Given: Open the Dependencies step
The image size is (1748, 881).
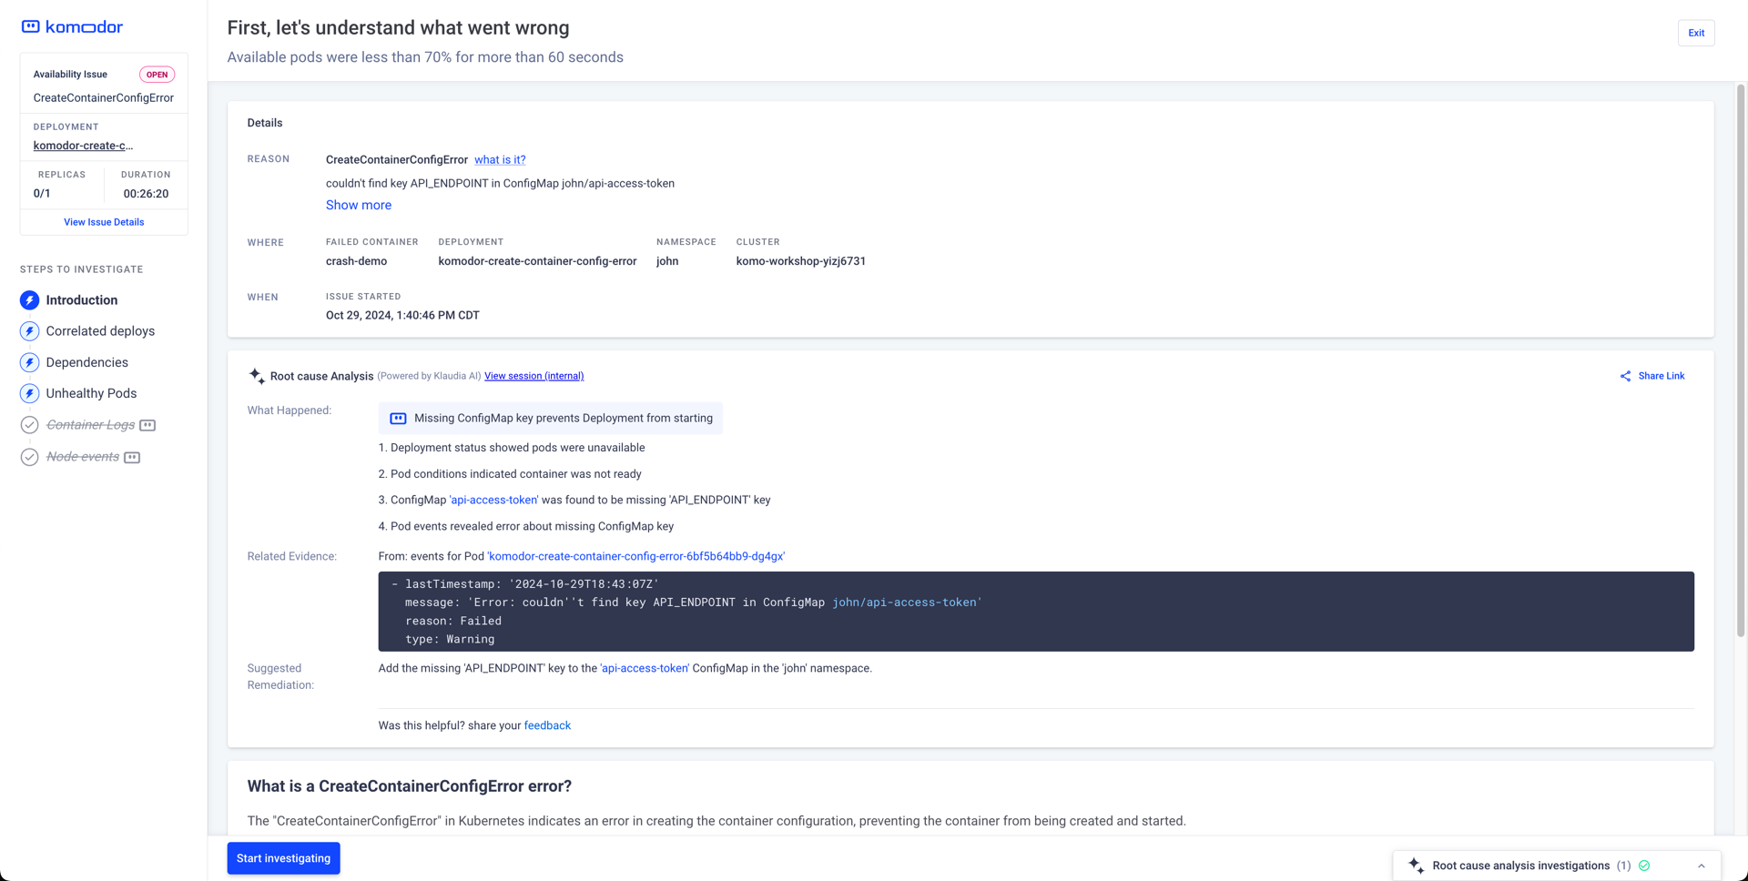Looking at the screenshot, I should point(87,362).
